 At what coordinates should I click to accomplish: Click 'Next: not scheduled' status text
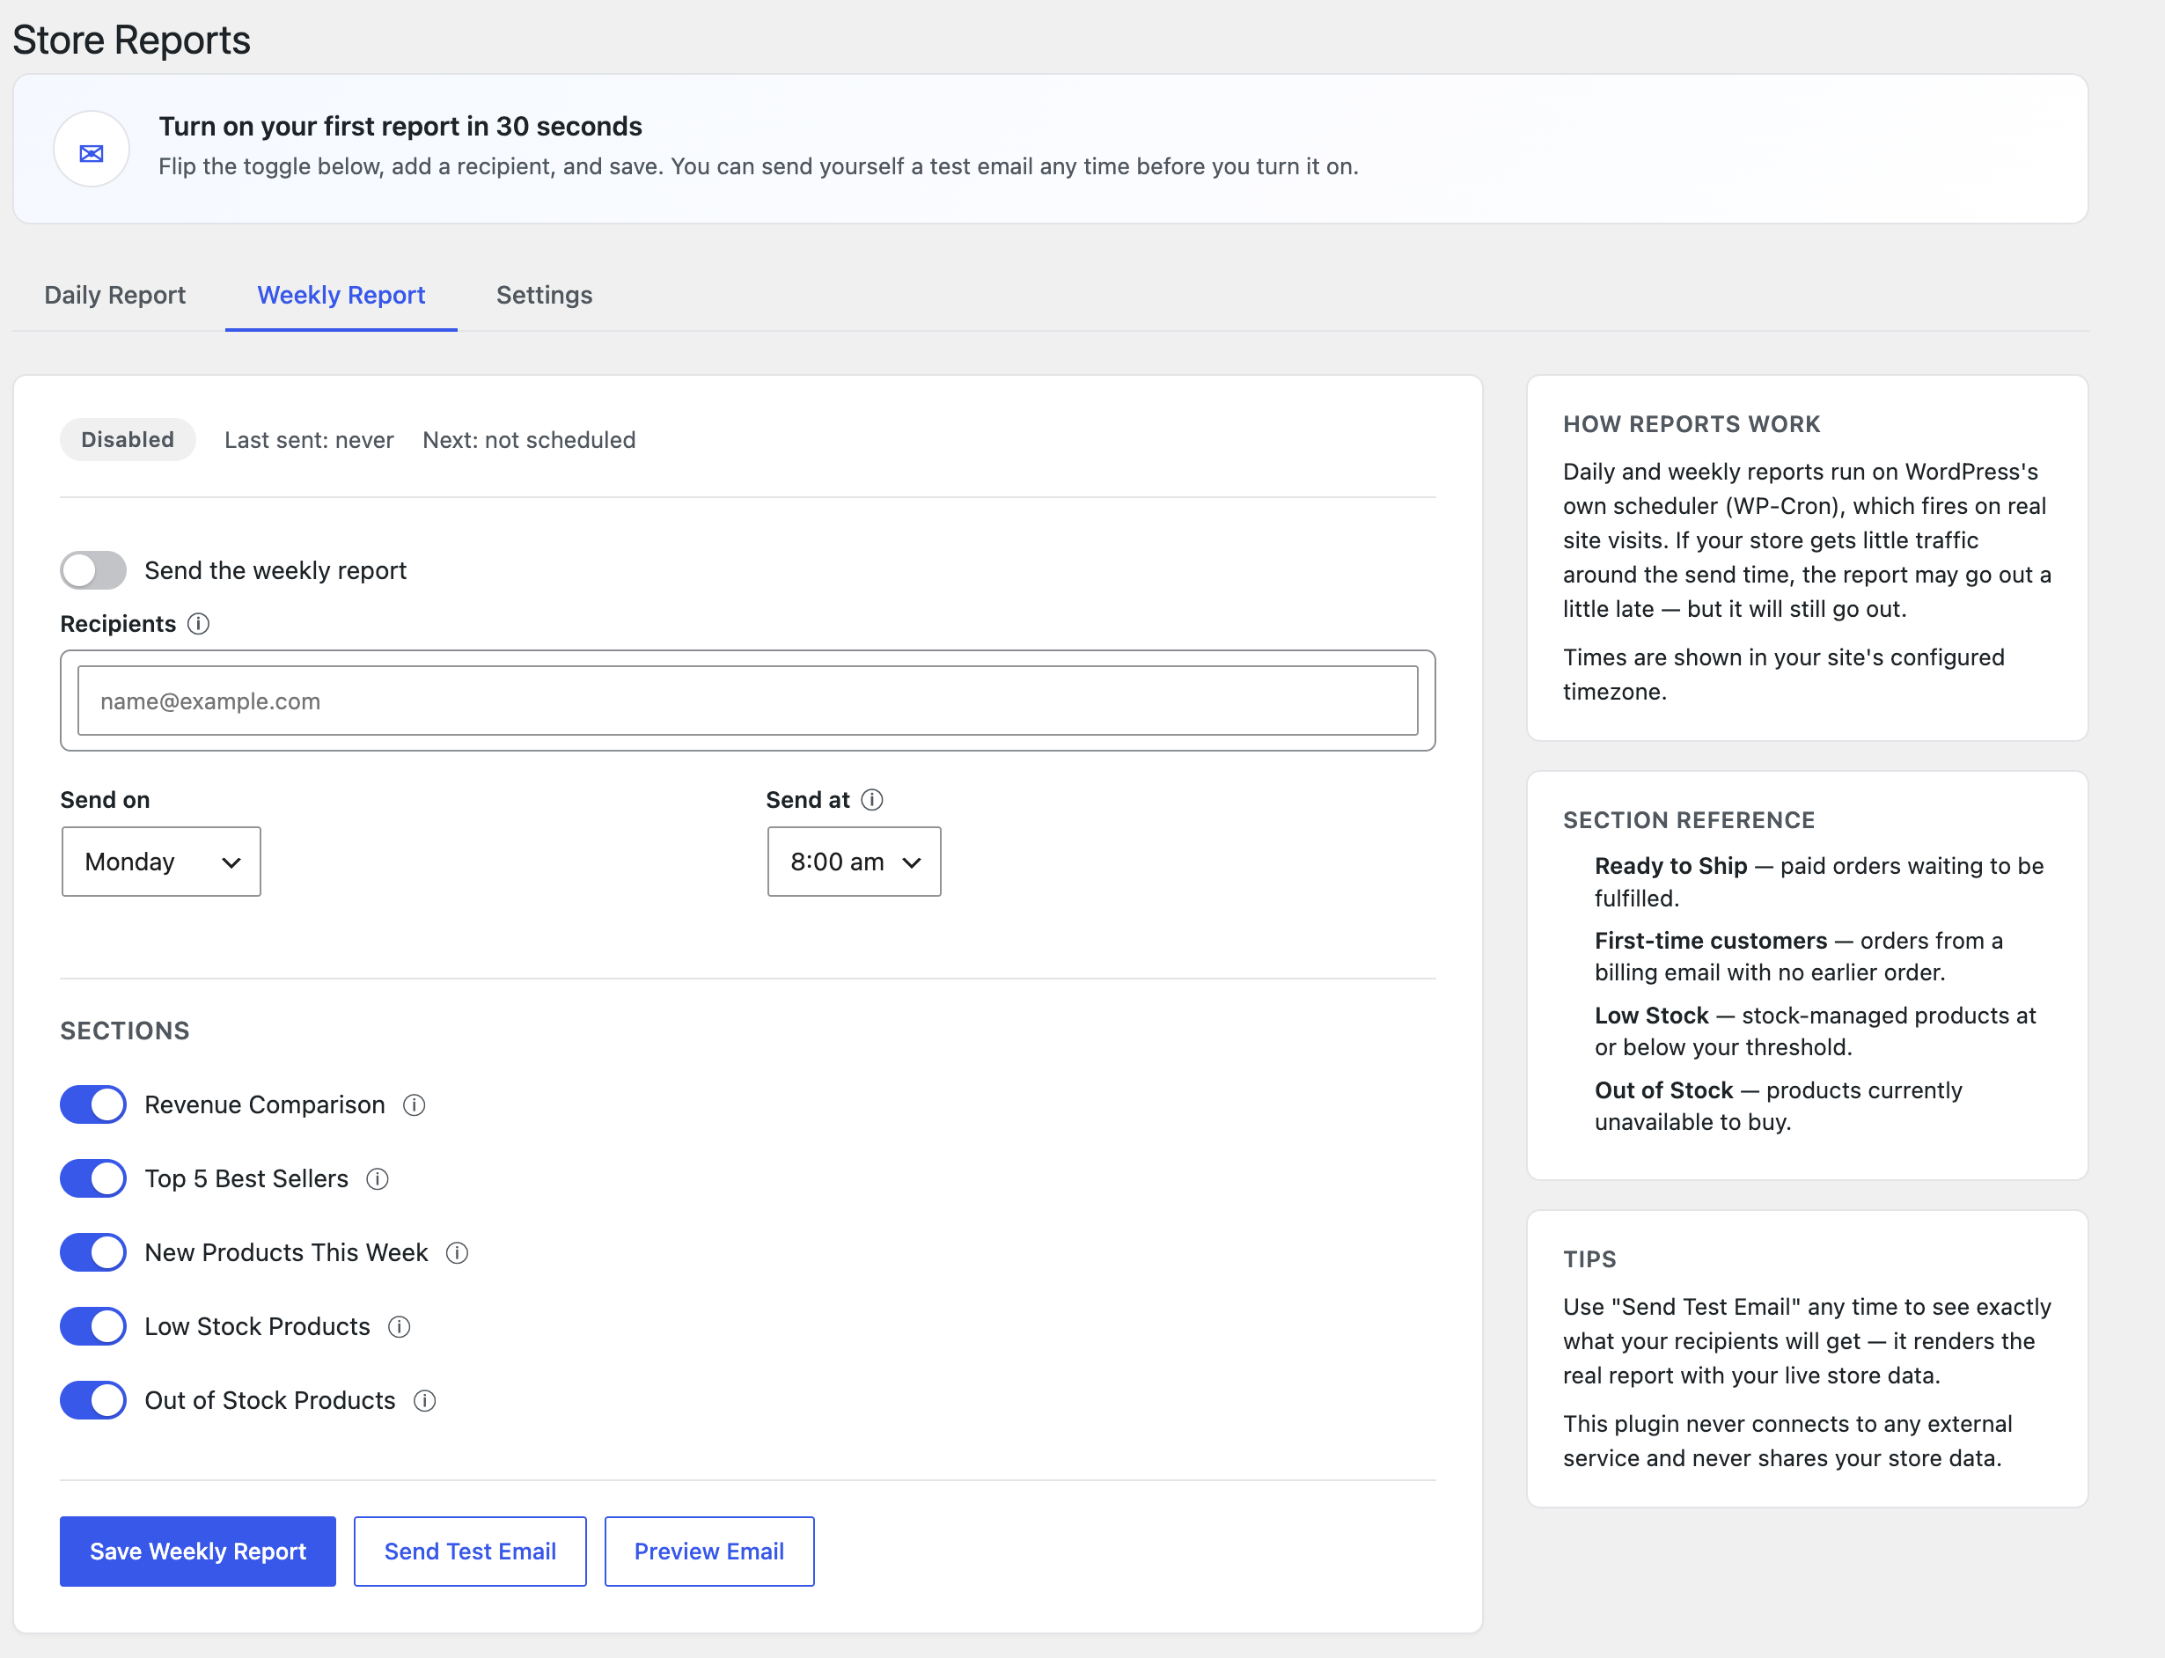coord(530,440)
